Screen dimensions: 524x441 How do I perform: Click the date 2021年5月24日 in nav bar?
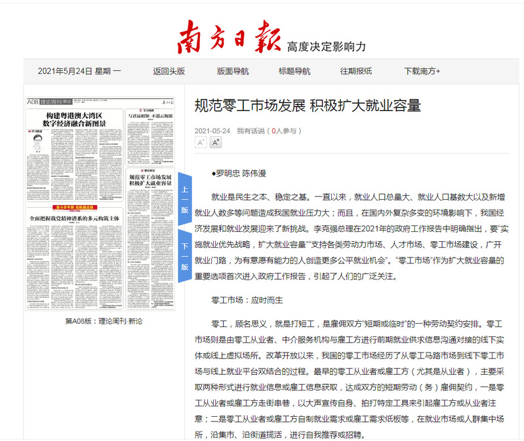click(79, 71)
